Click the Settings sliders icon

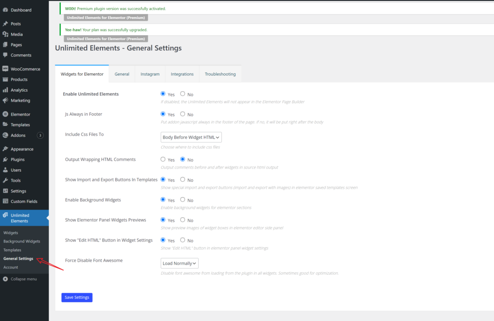5,191
